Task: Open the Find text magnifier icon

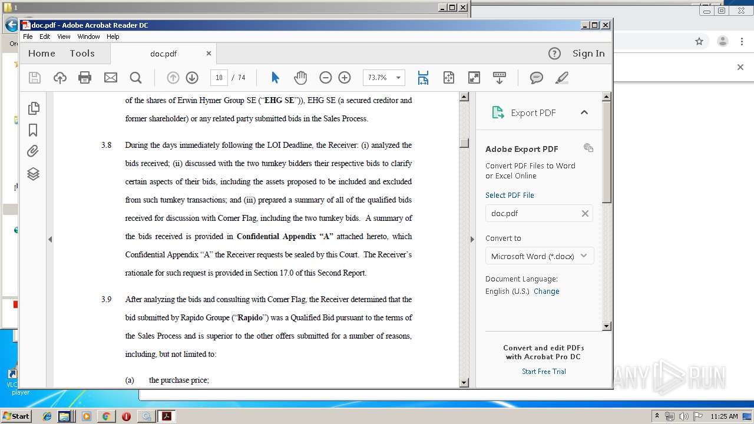Action: (135, 78)
